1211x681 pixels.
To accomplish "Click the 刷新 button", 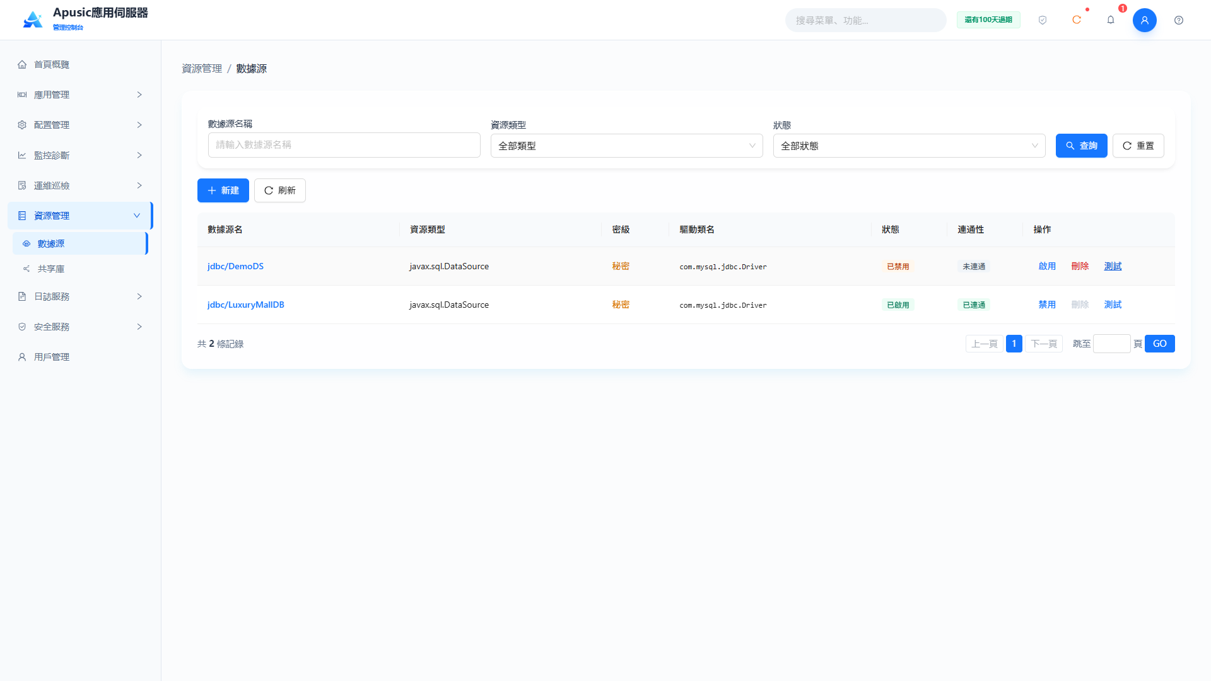I will (x=280, y=190).
